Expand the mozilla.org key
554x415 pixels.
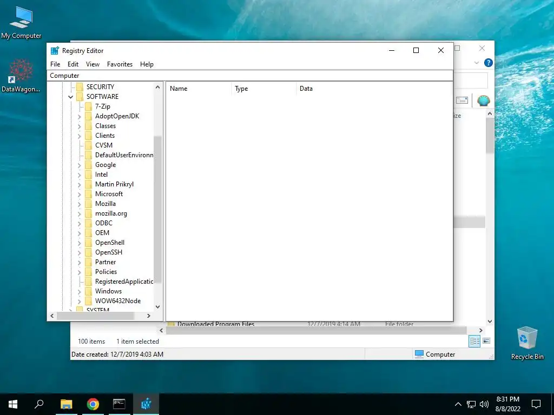pos(79,213)
